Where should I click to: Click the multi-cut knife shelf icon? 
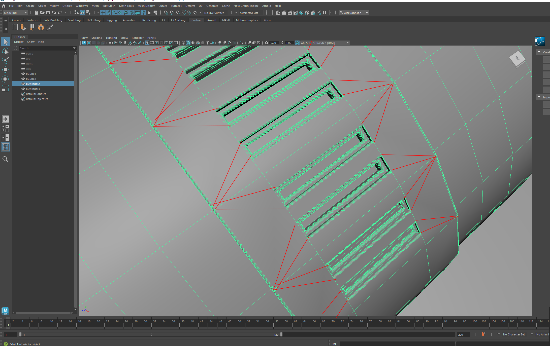(x=50, y=27)
